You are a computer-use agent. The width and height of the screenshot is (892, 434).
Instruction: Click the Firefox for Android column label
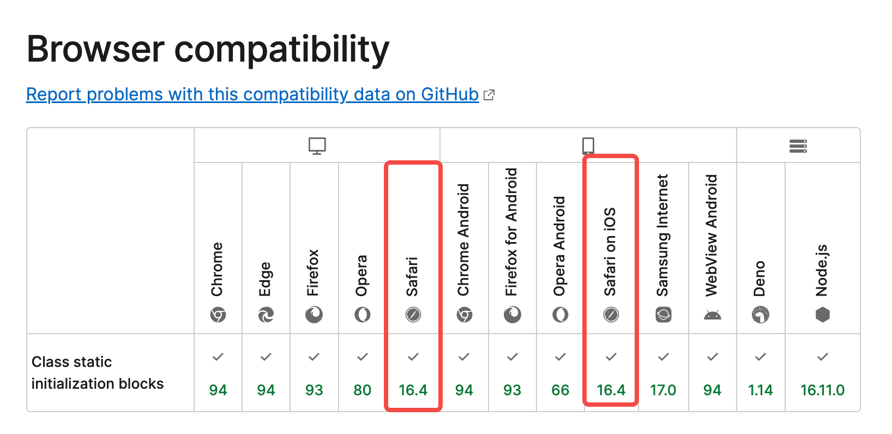point(511,232)
